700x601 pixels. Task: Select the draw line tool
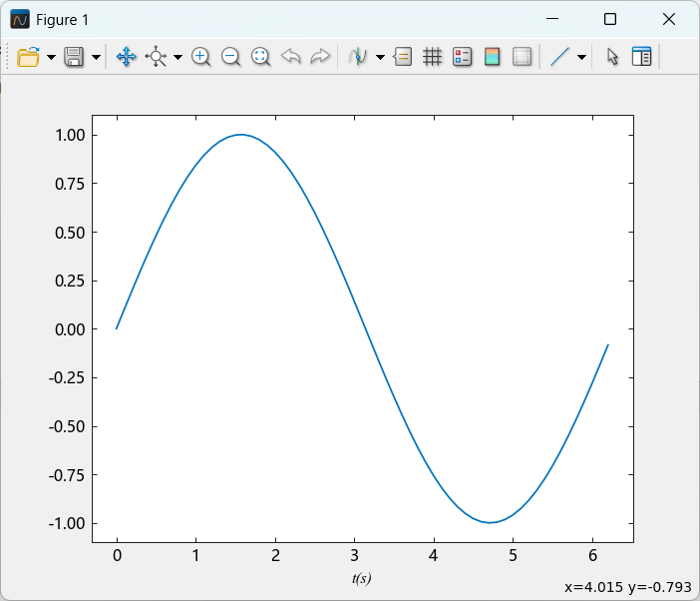pyautogui.click(x=559, y=57)
